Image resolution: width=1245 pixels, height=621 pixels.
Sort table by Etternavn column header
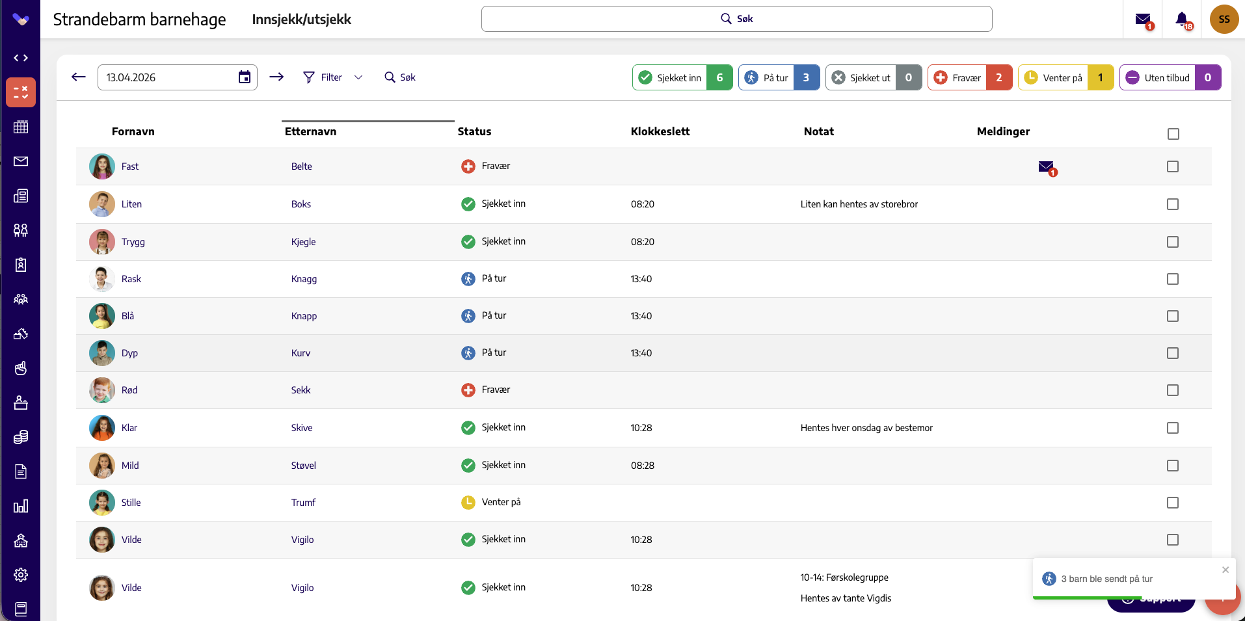coord(310,131)
